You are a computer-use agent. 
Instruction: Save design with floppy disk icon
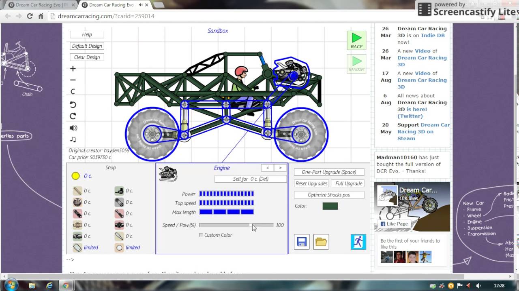click(302, 242)
